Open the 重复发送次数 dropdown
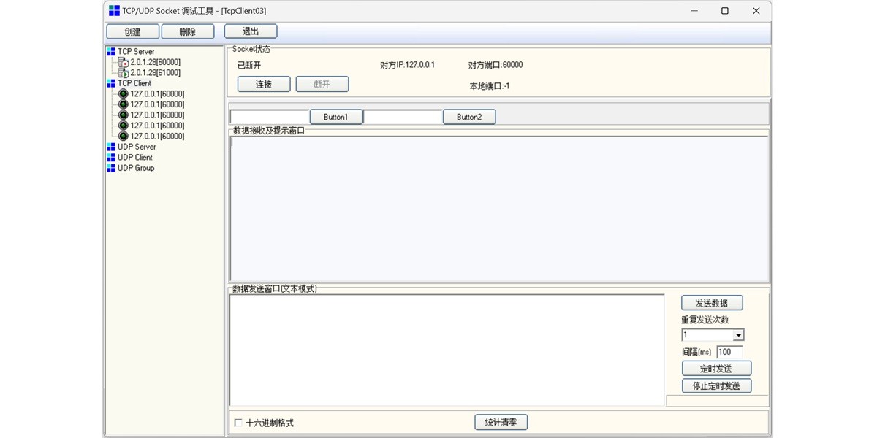The height and width of the screenshot is (438, 877). click(739, 335)
